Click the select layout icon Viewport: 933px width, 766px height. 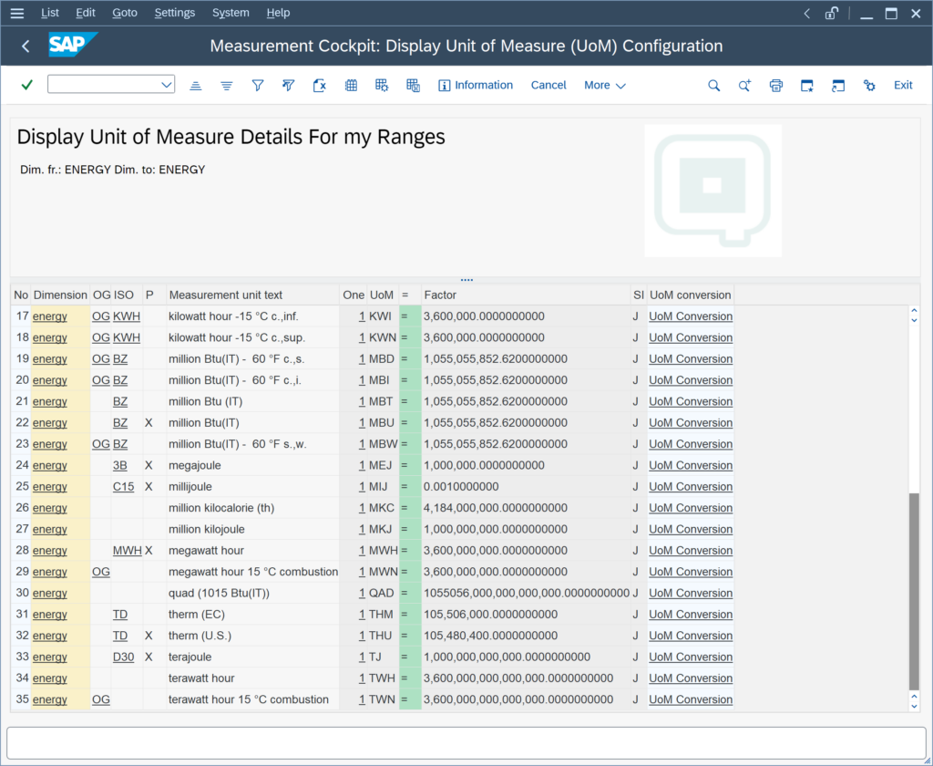click(x=382, y=86)
